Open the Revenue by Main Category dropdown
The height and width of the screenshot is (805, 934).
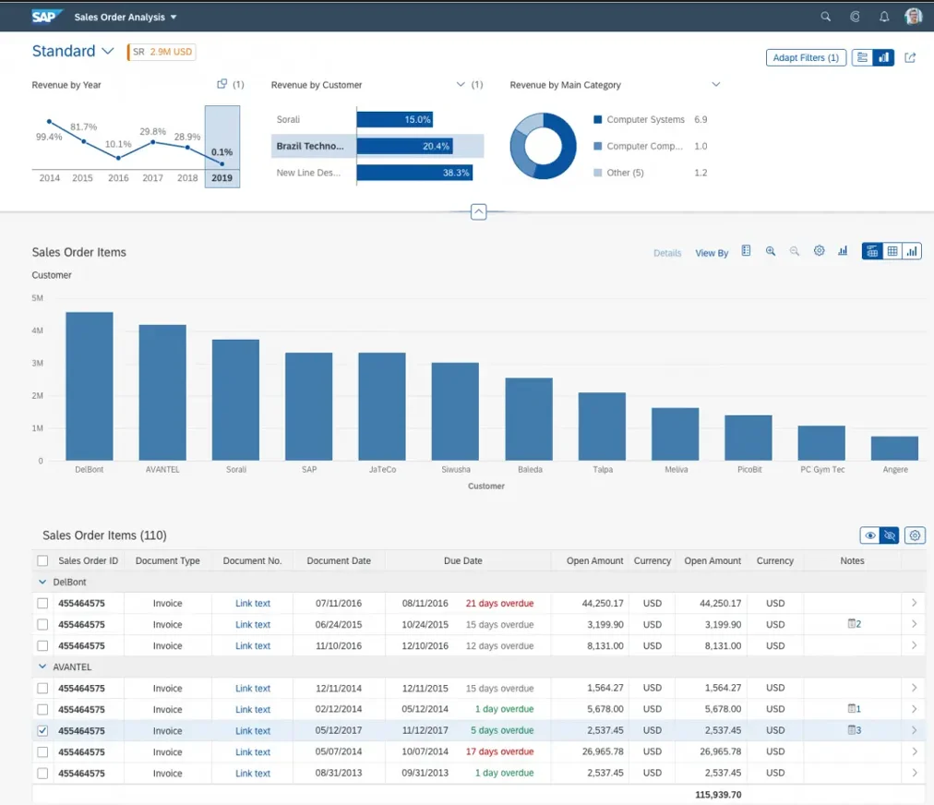pos(715,85)
